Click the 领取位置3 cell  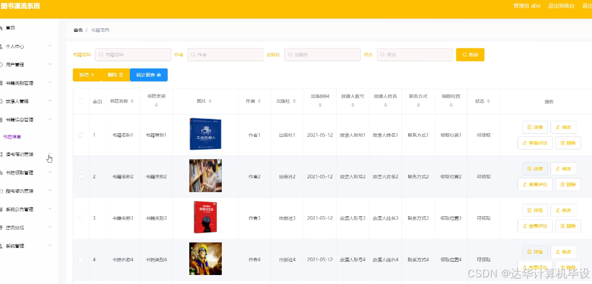(x=451, y=218)
